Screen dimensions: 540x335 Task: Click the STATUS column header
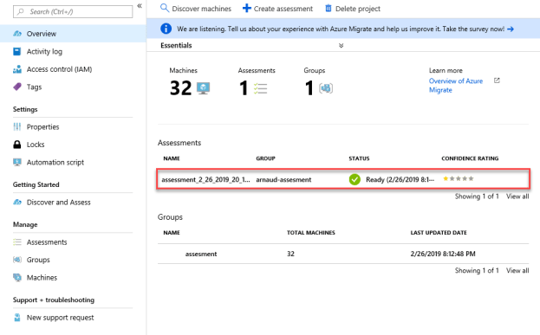tap(359, 158)
